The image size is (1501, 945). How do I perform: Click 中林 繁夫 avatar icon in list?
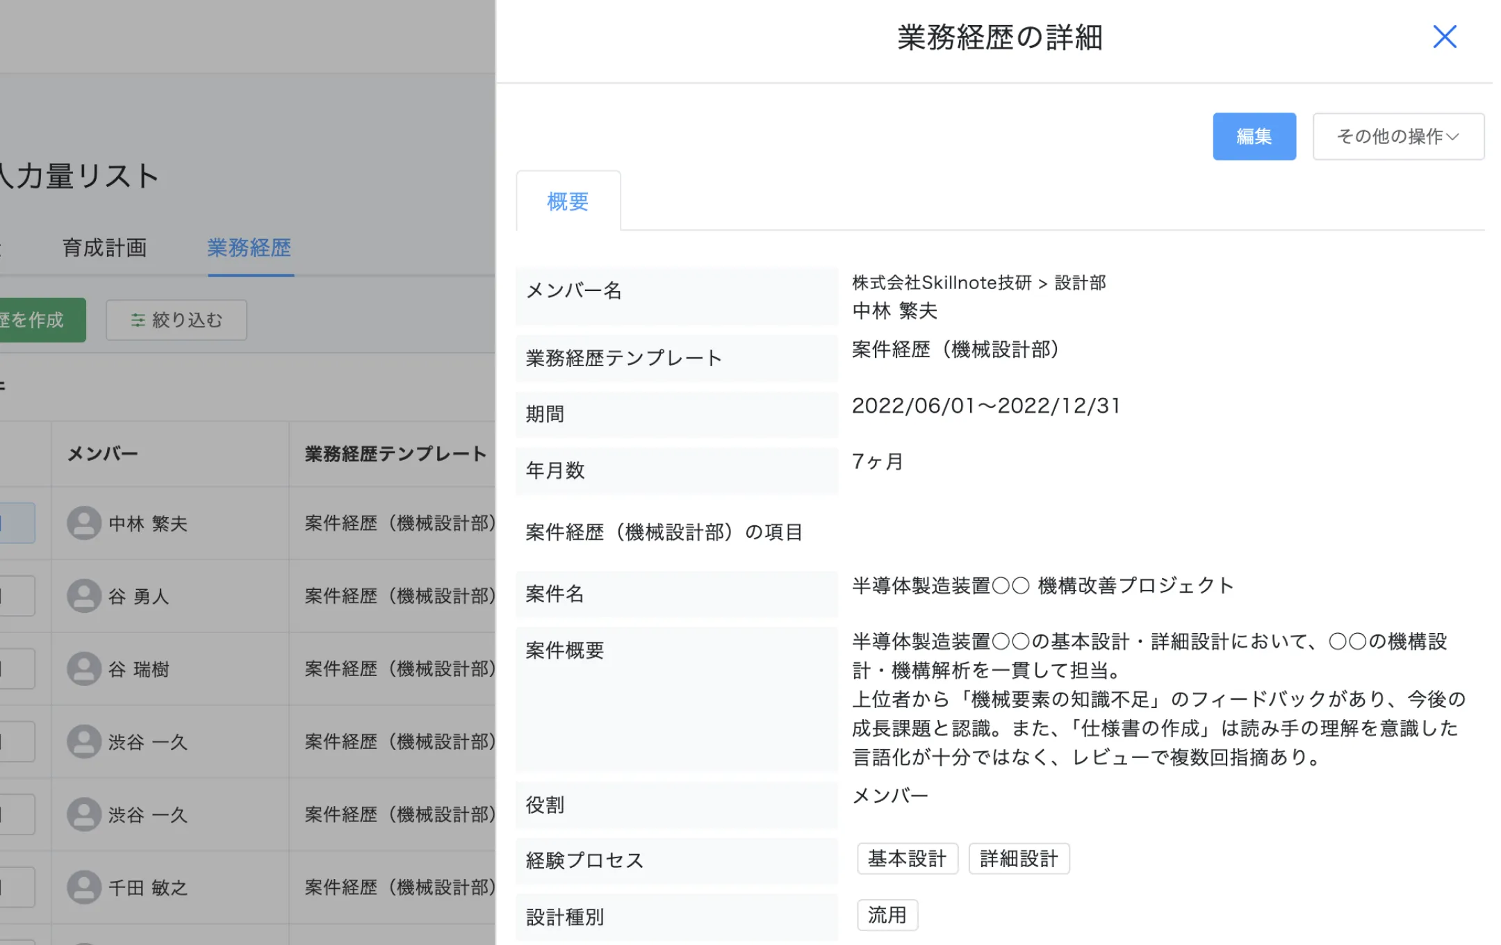84,523
